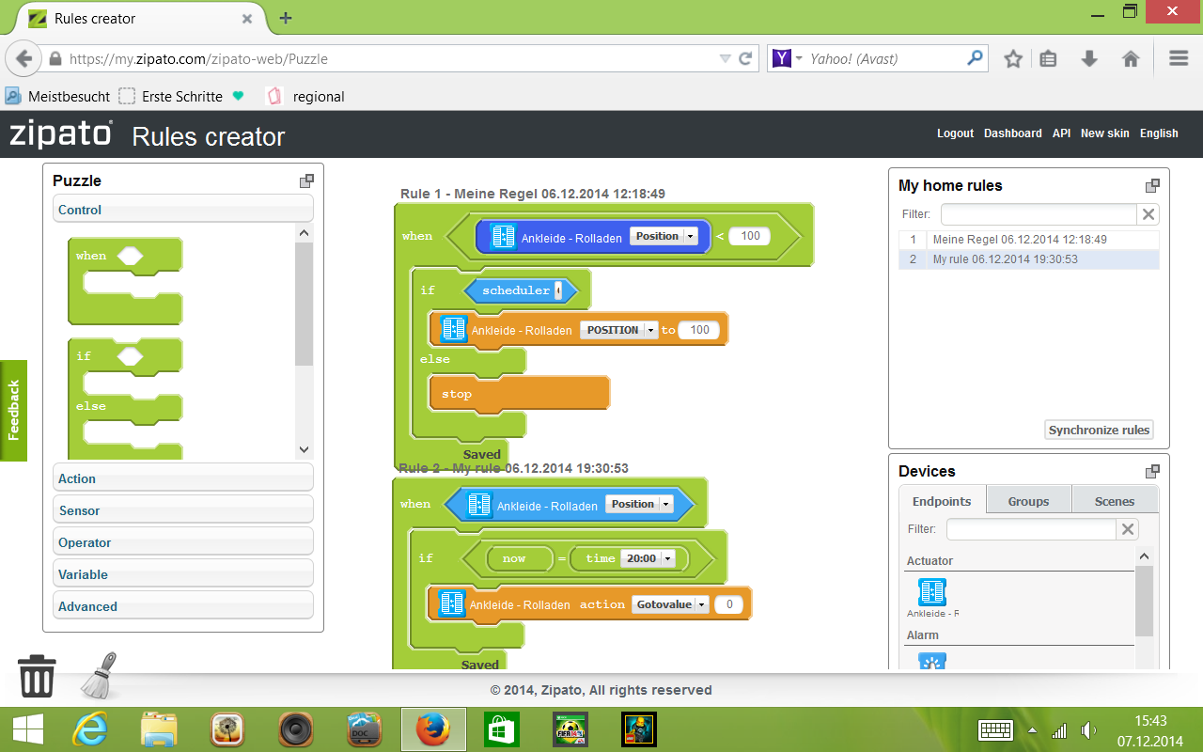Clear the Devices filter field
The width and height of the screenshot is (1203, 752).
(x=1128, y=529)
